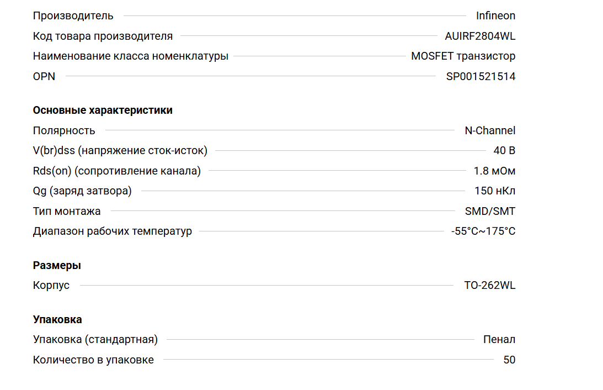Click the Rds(on) сопротивление канала label
Image resolution: width=603 pixels, height=390 pixels.
pyautogui.click(x=117, y=171)
